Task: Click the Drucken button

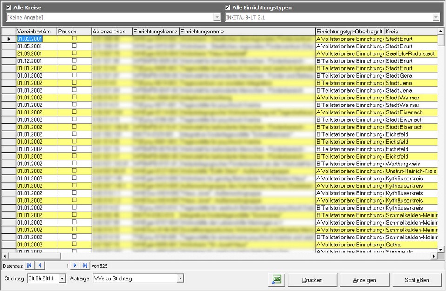Action: (x=312, y=280)
